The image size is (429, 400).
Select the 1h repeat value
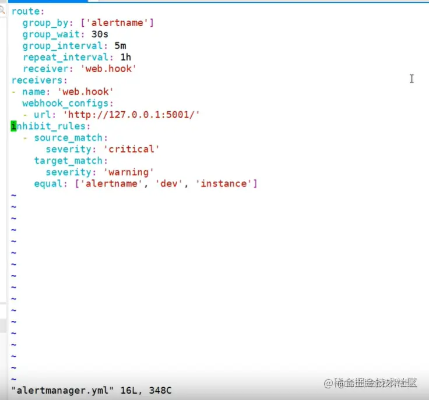pos(126,57)
